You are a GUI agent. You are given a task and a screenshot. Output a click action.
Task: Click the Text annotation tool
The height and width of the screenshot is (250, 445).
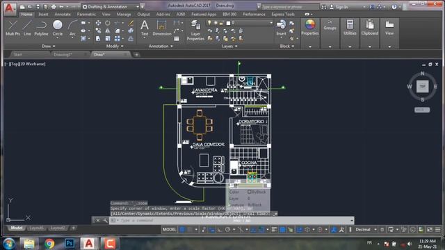145,28
